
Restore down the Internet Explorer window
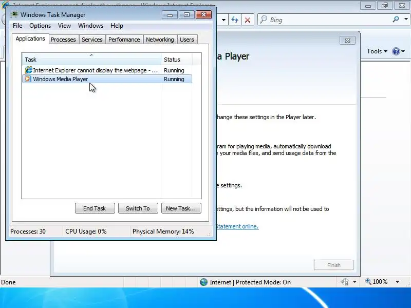point(384,5)
